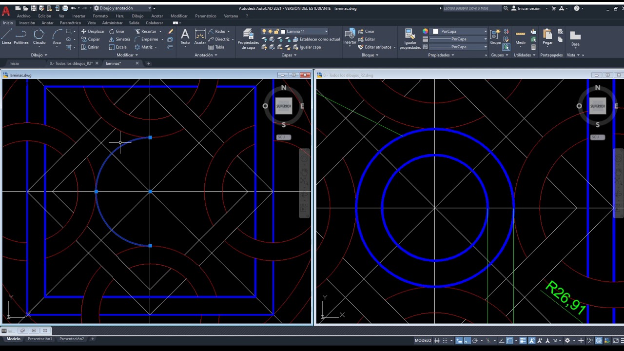Toggle dynamic input in status bar

tap(459, 340)
